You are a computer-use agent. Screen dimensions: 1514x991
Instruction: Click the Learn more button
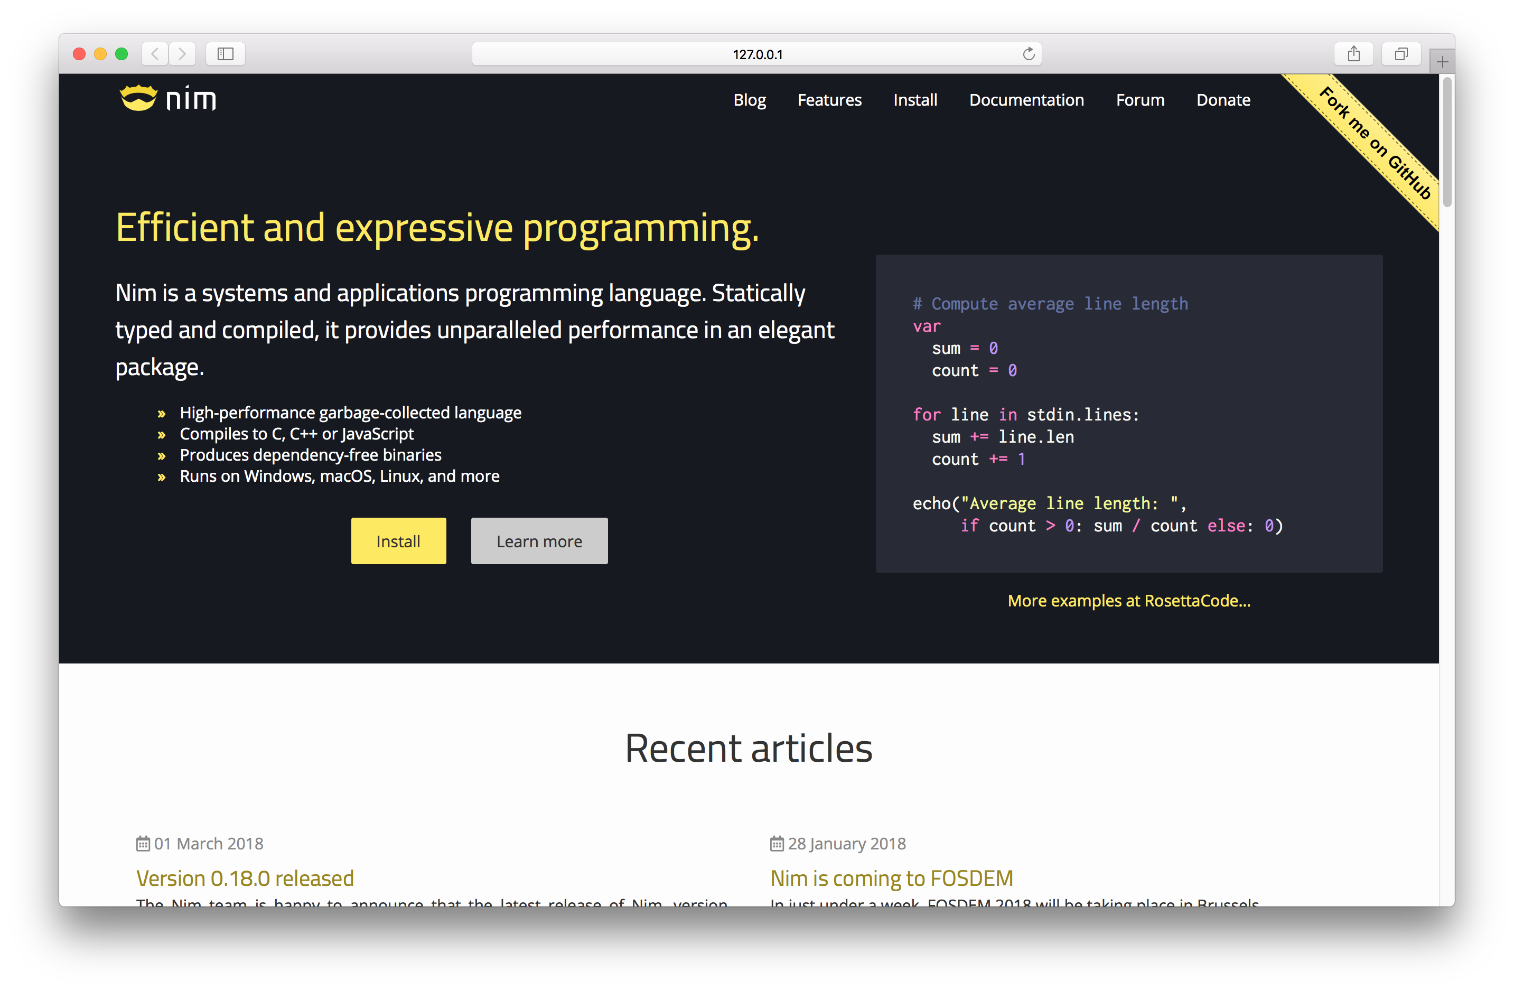click(539, 541)
